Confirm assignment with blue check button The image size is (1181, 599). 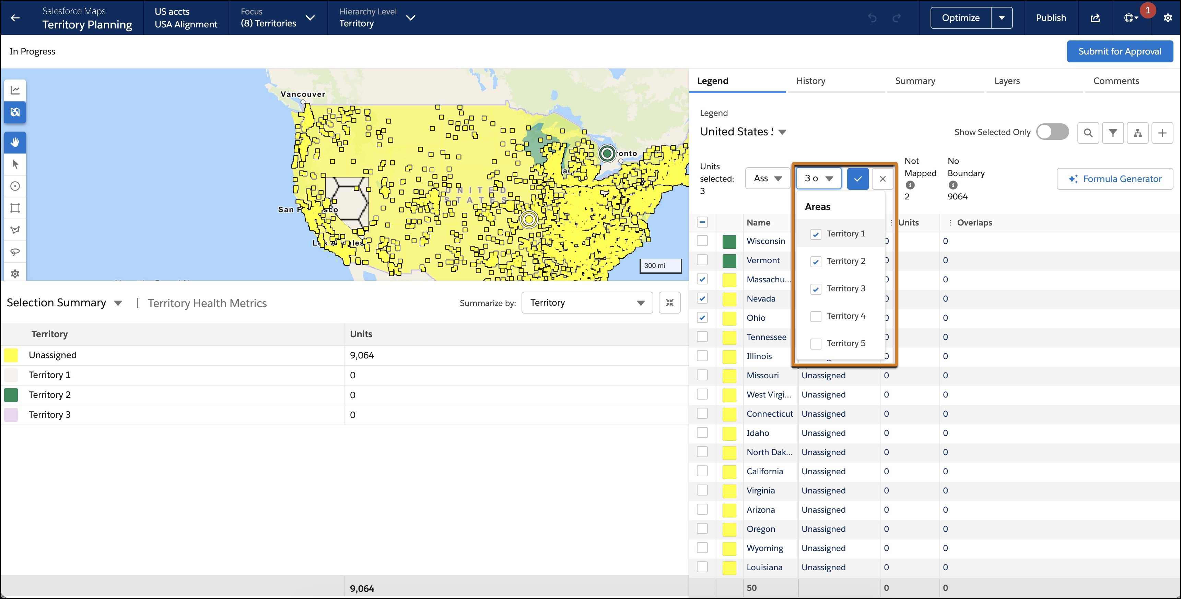pos(858,179)
